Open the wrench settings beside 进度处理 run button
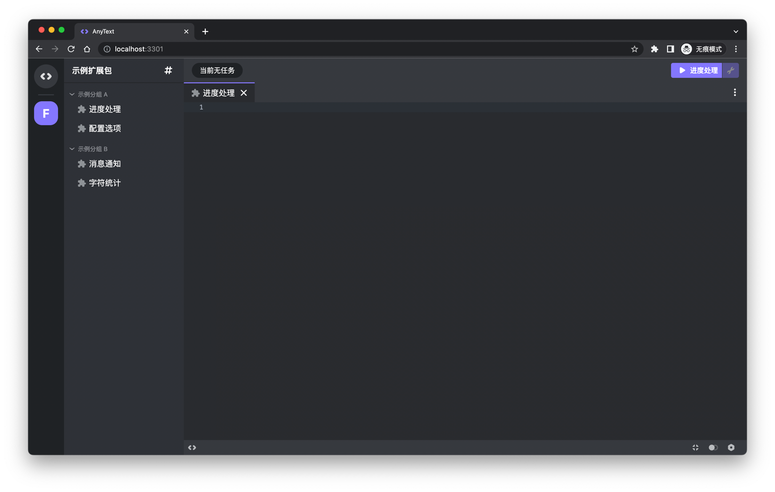Screen dimensions: 775x492 pos(731,70)
